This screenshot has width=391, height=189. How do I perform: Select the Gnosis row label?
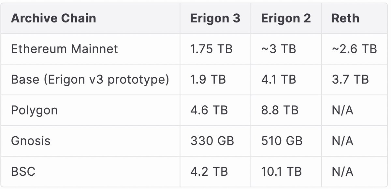(x=31, y=141)
